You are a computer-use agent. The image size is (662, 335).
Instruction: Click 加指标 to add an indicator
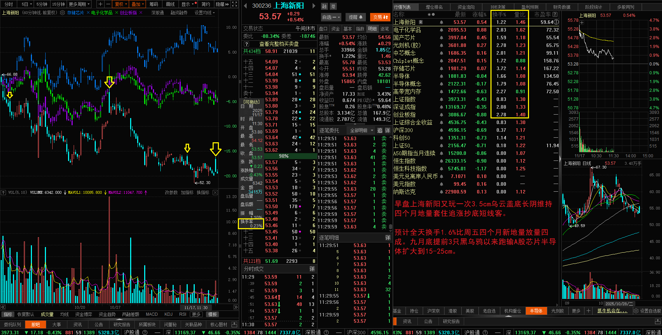187,192
